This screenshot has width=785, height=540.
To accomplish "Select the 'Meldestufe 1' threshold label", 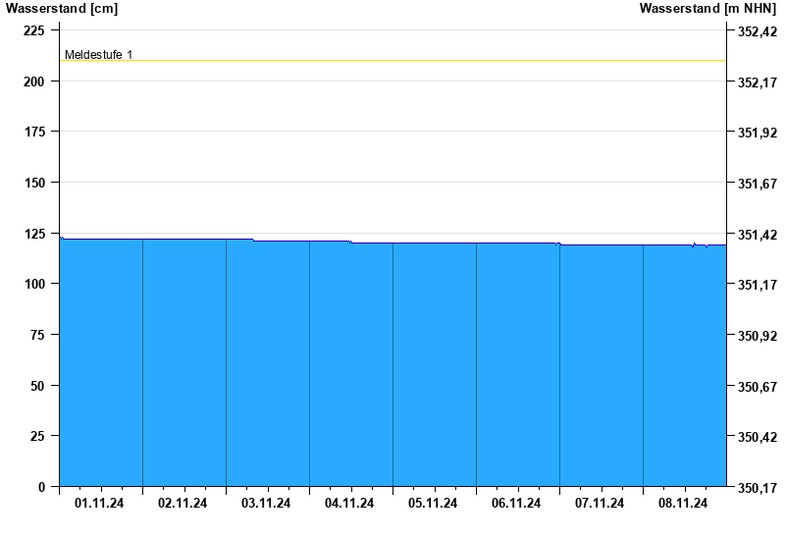I will tap(98, 55).
